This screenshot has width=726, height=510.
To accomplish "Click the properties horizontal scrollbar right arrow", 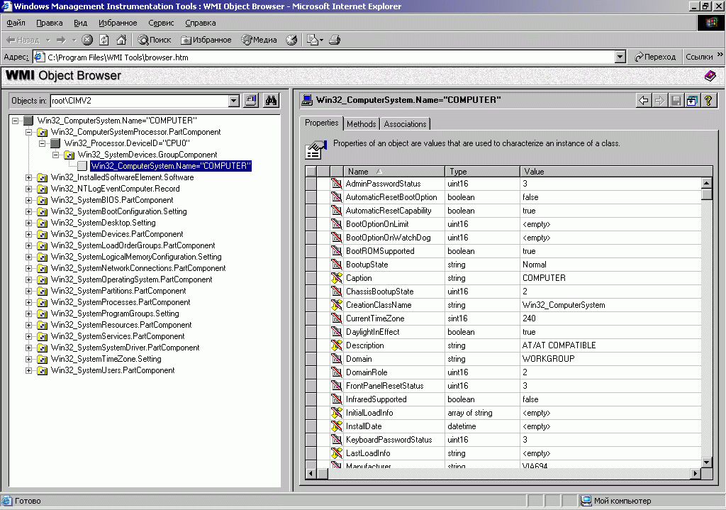I will click(695, 473).
